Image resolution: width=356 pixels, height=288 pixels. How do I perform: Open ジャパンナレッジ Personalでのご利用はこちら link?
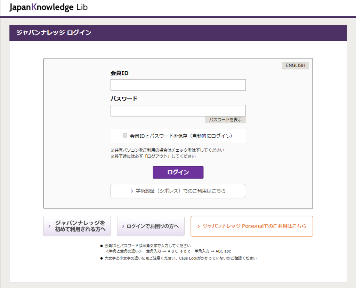coord(252,226)
